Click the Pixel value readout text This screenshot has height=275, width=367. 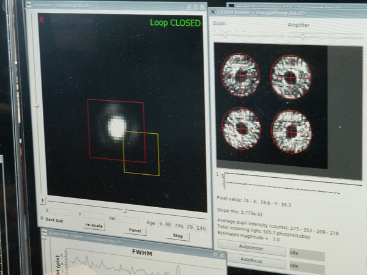click(x=254, y=202)
